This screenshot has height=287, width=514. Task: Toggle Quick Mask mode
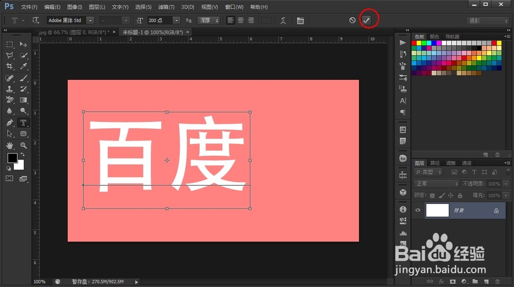point(9,178)
